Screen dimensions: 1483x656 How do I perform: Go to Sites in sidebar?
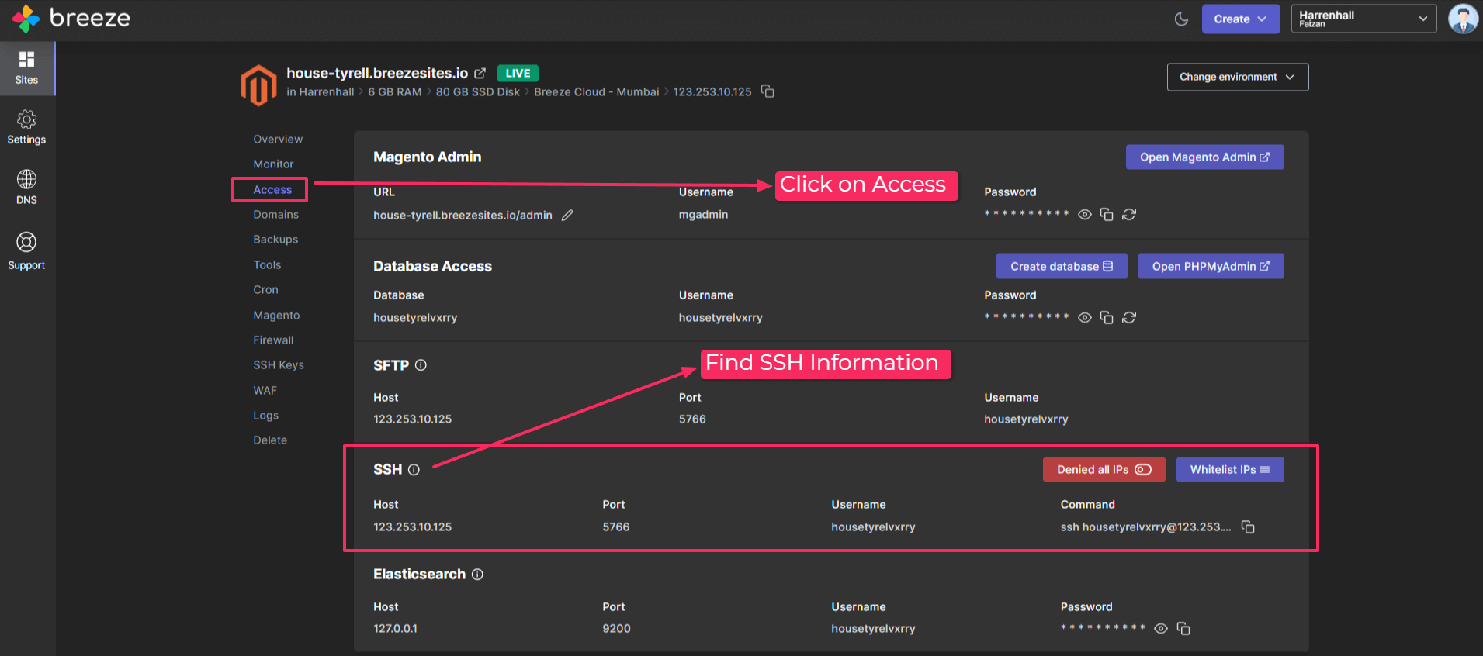26,68
